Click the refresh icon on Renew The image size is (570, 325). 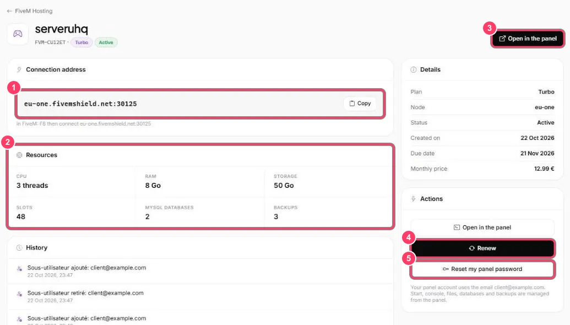[x=472, y=248]
